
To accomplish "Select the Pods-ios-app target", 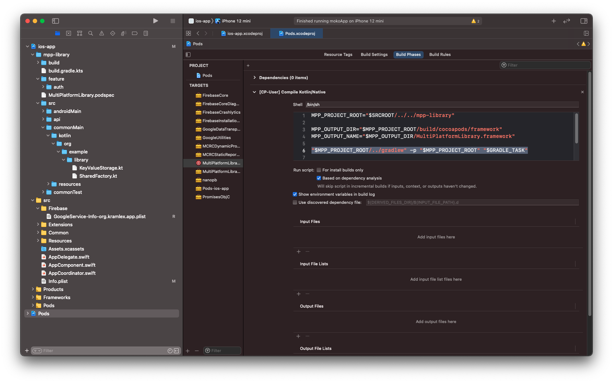I will (212, 189).
